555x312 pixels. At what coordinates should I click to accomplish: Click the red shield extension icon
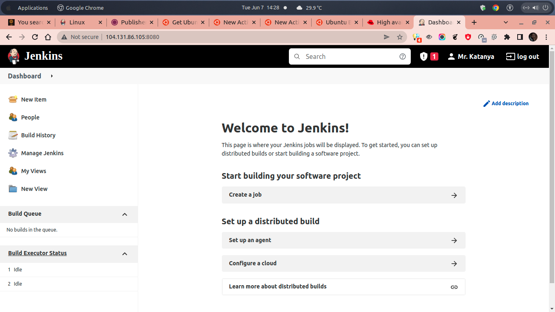pyautogui.click(x=468, y=37)
